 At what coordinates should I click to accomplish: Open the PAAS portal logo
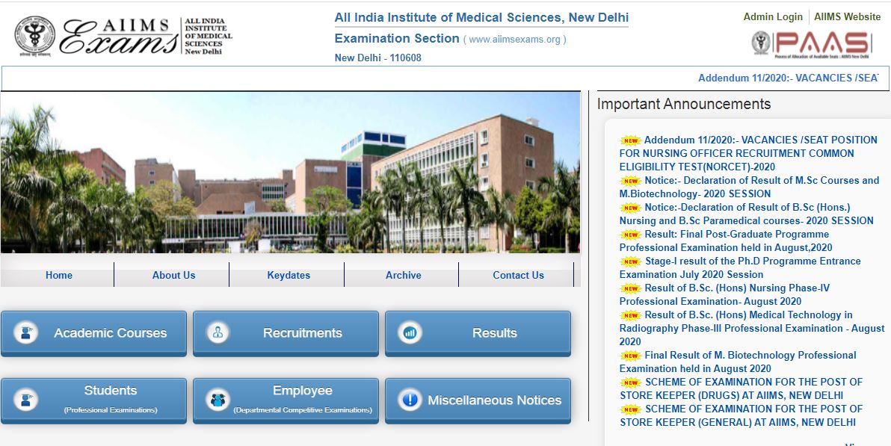coord(812,43)
